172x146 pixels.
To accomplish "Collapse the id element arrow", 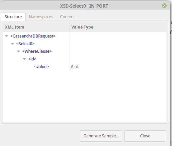I will [x=24, y=59].
